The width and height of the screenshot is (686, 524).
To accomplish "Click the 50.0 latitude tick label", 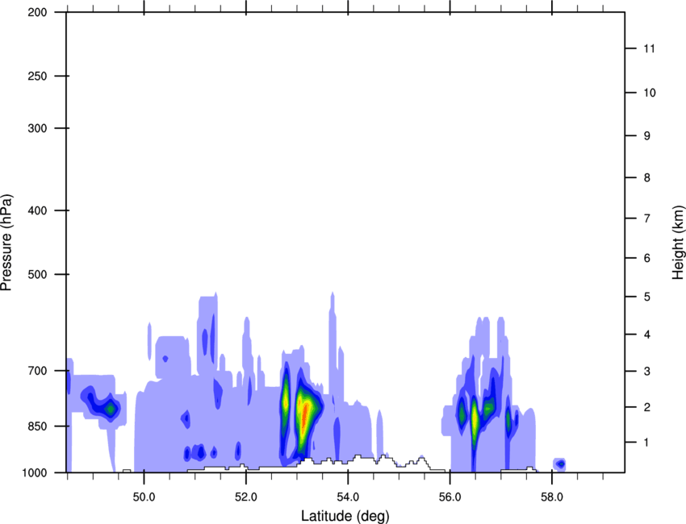I will pos(144,497).
